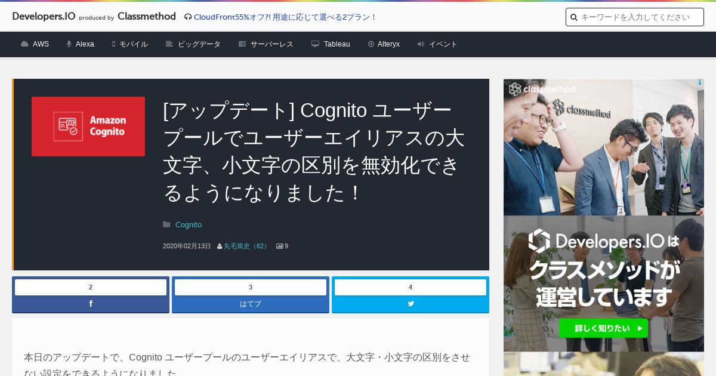
Task: Select the person icon next to the author name
Action: [x=220, y=246]
